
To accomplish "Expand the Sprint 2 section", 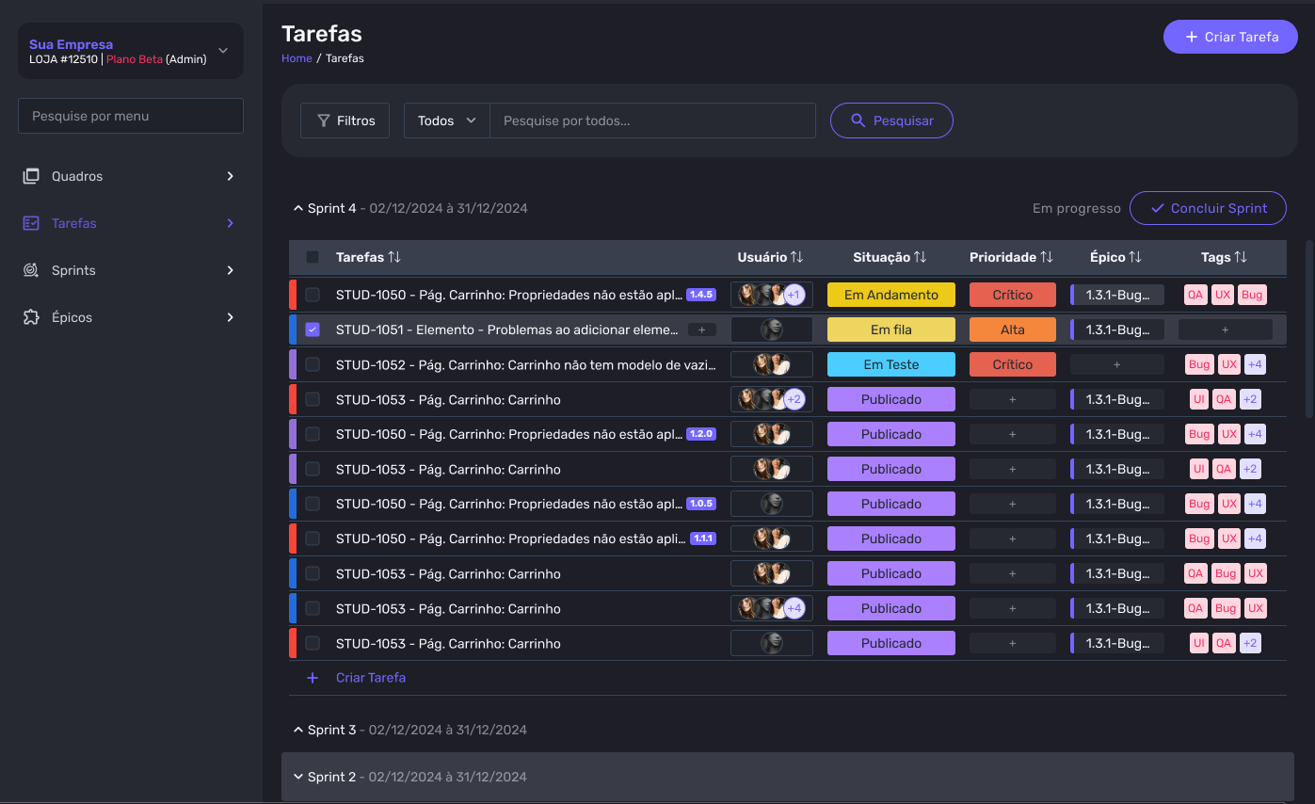I will (298, 777).
